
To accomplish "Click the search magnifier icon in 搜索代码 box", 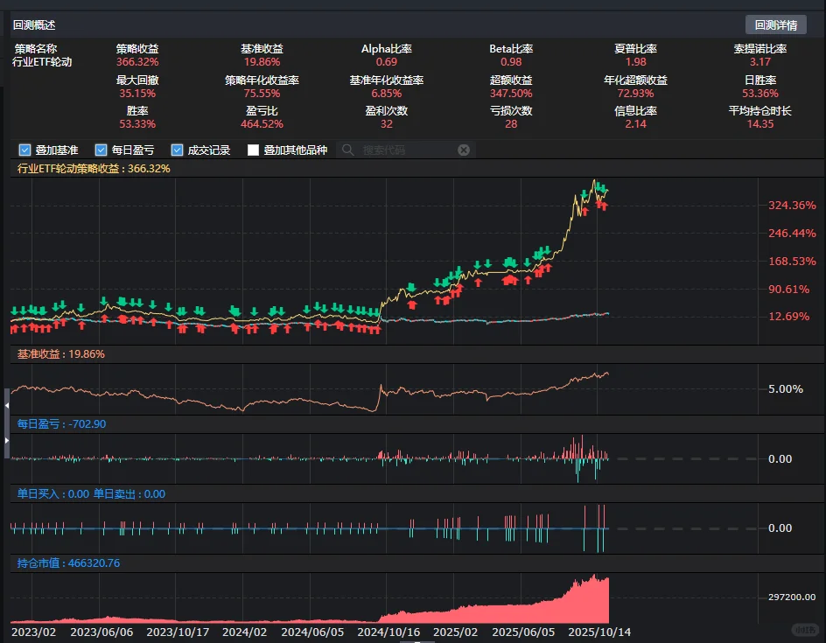I will click(348, 150).
